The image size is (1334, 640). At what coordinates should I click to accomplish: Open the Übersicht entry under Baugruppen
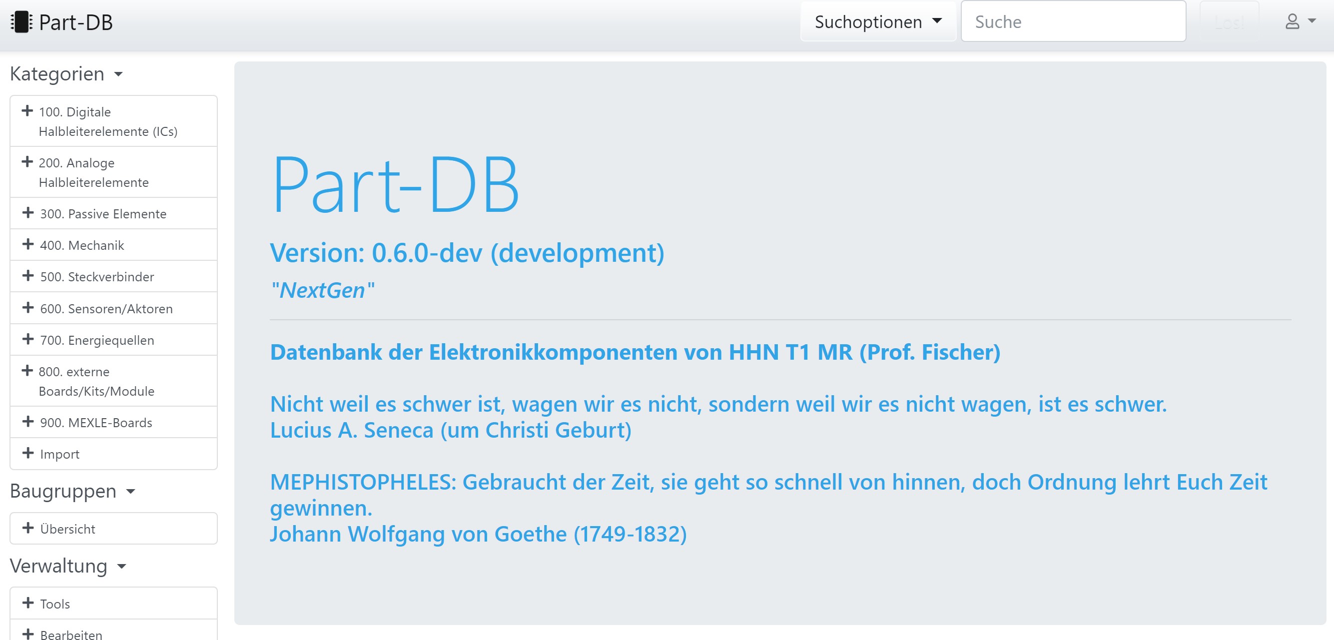[x=67, y=529]
